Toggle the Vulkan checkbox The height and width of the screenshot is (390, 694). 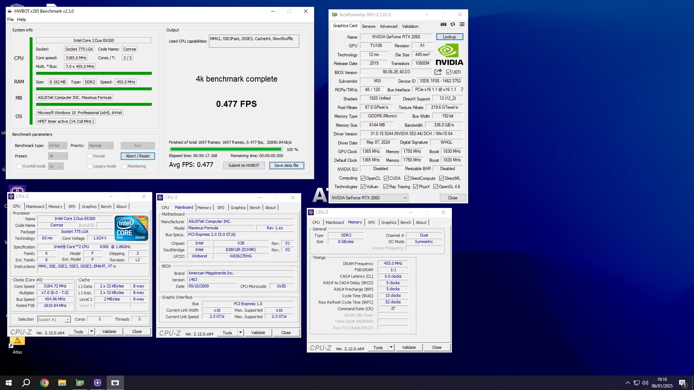[363, 187]
